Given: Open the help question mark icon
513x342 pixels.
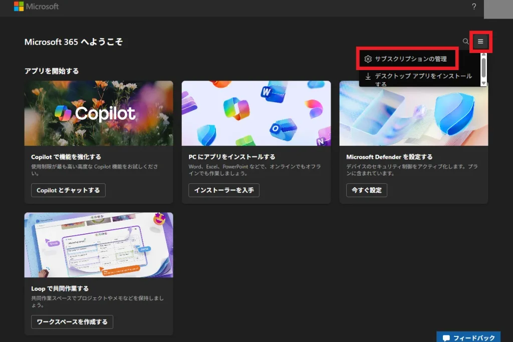Looking at the screenshot, I should coord(474,7).
